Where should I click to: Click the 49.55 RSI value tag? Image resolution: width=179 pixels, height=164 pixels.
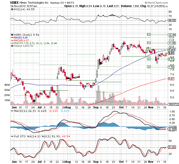click(x=172, y=20)
